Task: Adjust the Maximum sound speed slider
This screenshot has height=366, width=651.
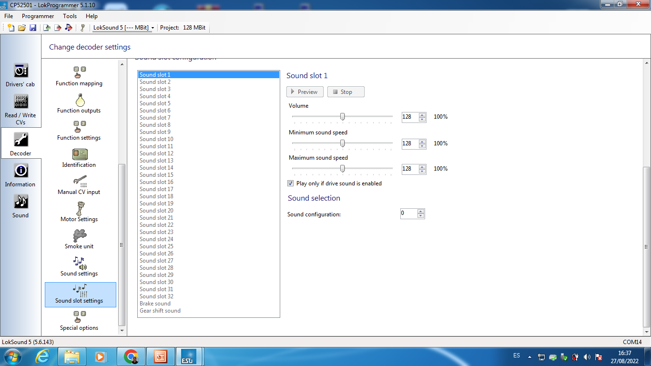Action: [x=342, y=169]
